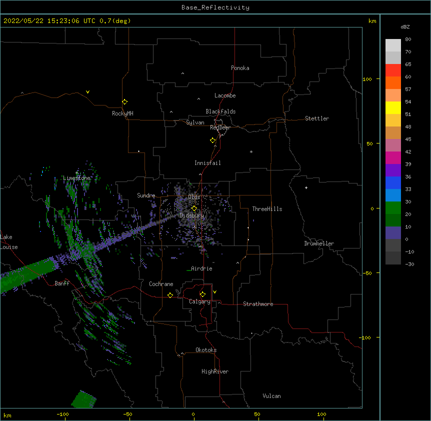Click the -50 tick label on bottom axis

pos(127,414)
